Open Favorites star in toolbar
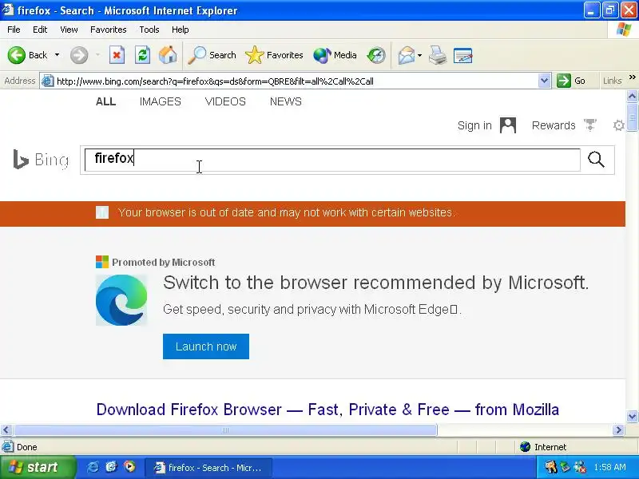Screen dimensions: 639x479 click(x=274, y=55)
